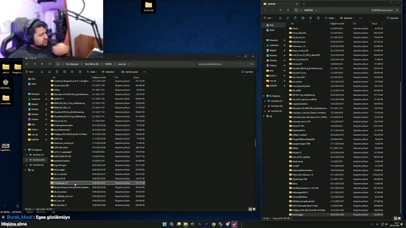Add new tab in KARIYER window
406x228 pixels.
tap(304, 4)
